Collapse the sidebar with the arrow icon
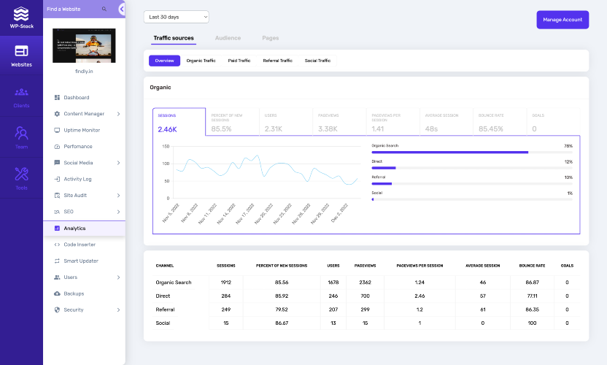The width and height of the screenshot is (607, 365). point(122,9)
